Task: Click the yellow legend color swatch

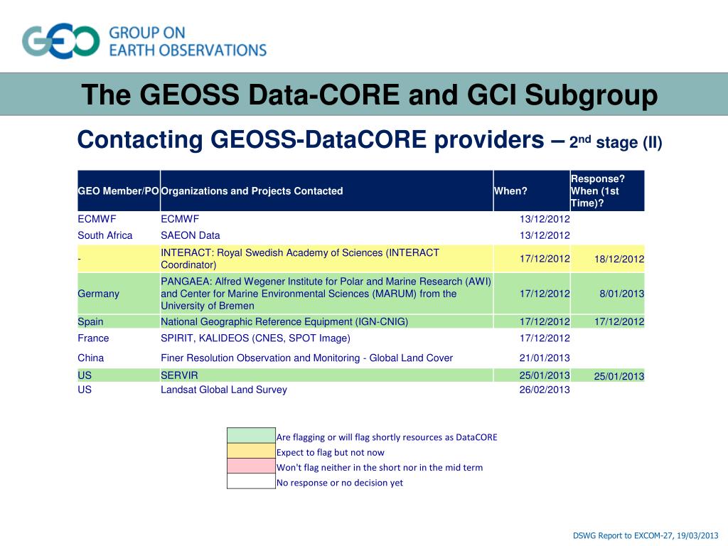Action: coord(251,451)
